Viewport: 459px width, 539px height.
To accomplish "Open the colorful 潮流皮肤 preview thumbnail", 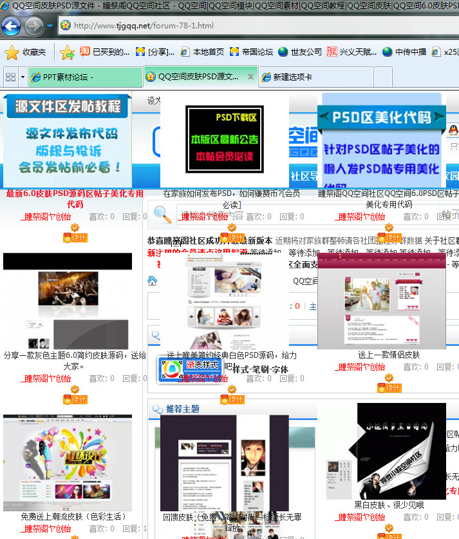I will pyautogui.click(x=68, y=463).
